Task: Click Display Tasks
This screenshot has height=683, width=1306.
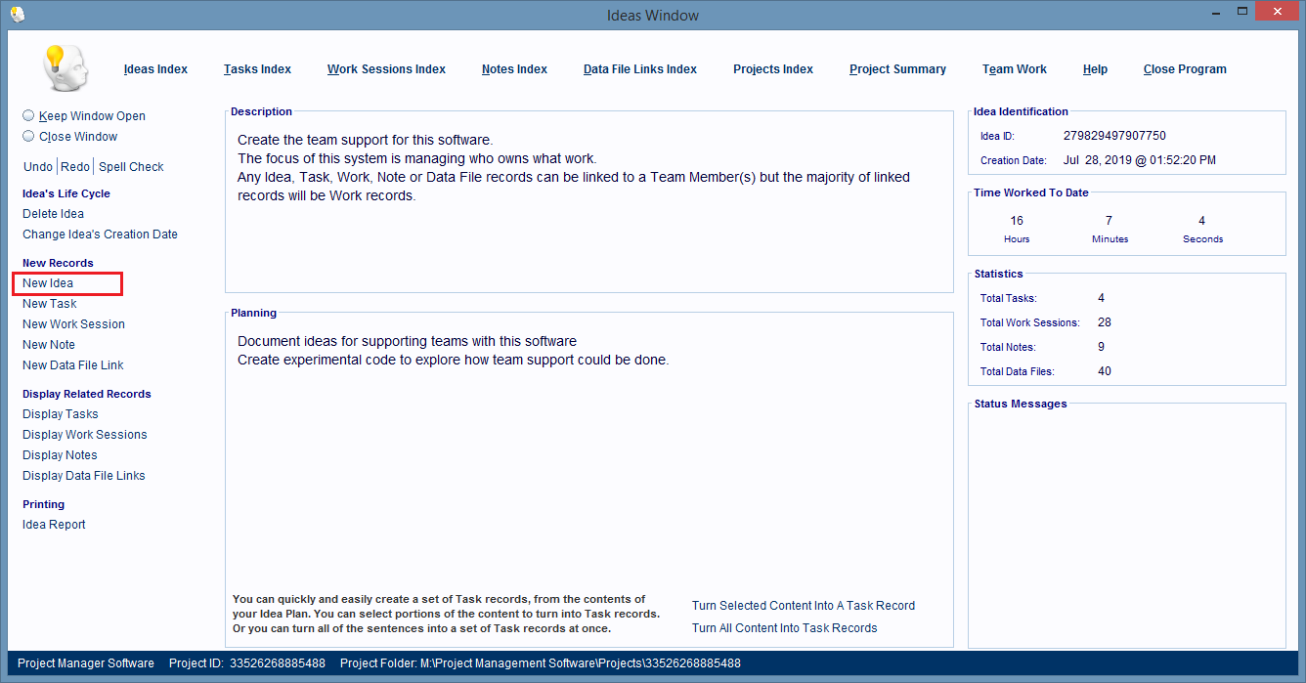Action: tap(61, 414)
